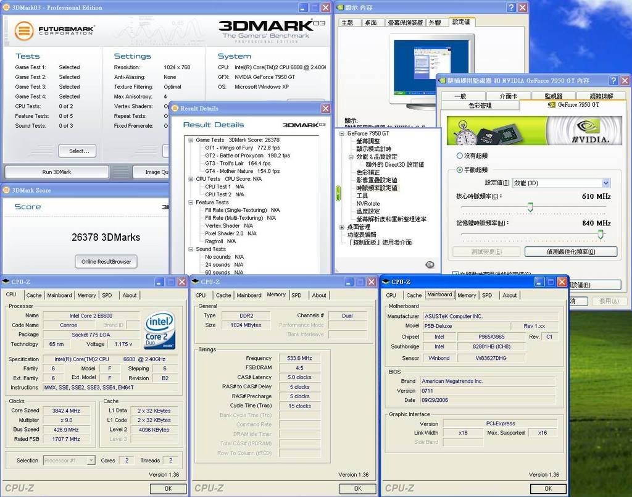Viewport: 632px width, 497px height.
Task: Select GT1 - Wings of Fury result row
Action: pyautogui.click(x=242, y=148)
